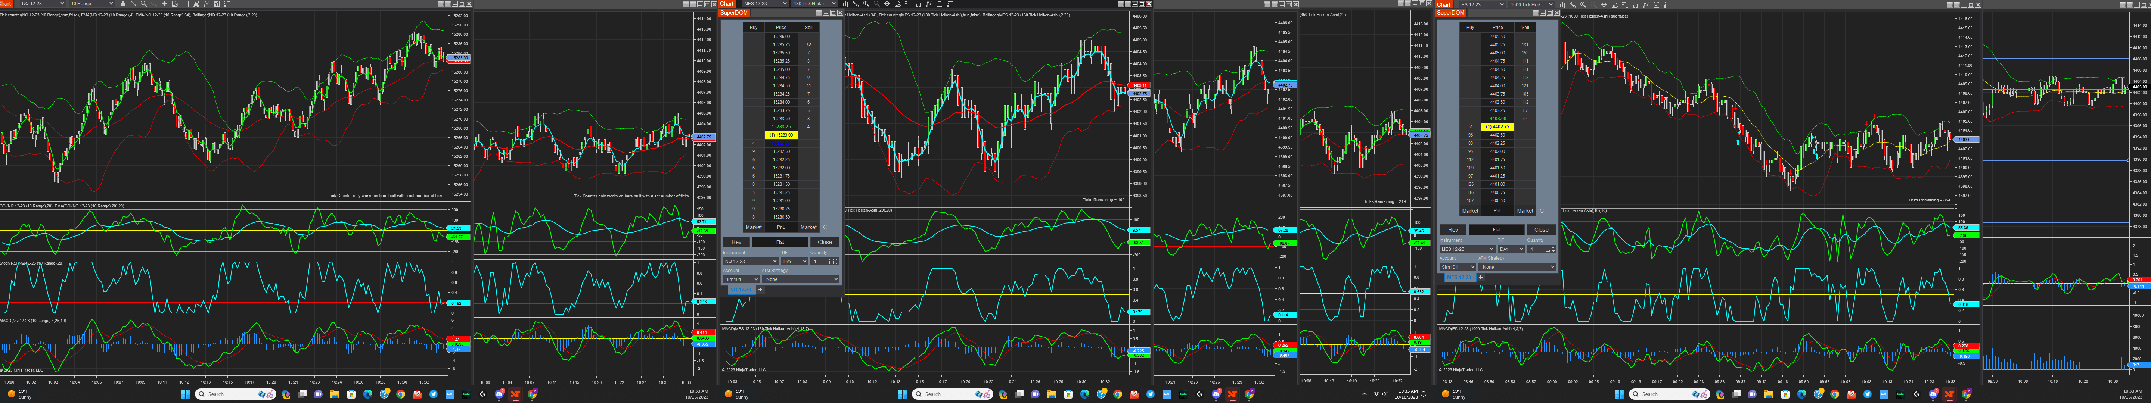Open the ES 12-23 chart instrument selector

[x=1482, y=5]
